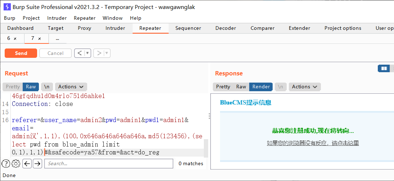The image size is (394, 181).
Task: Click the request editor vertical scrollbar
Action: coord(206,148)
